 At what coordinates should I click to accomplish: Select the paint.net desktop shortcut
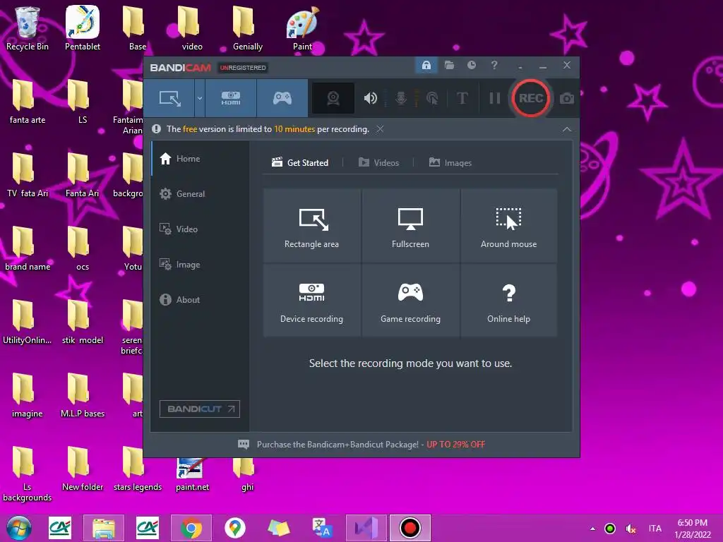(x=192, y=475)
